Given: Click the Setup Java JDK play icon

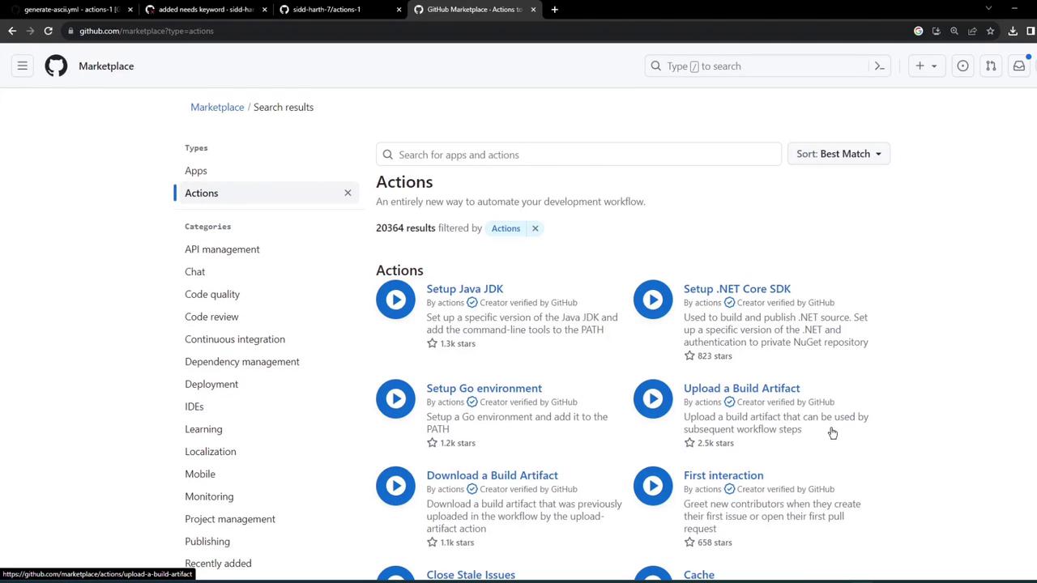Looking at the screenshot, I should click(395, 300).
